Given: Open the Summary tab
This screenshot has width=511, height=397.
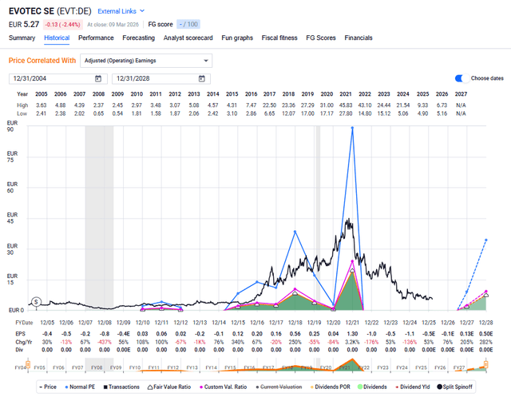Looking at the screenshot, I should point(22,38).
